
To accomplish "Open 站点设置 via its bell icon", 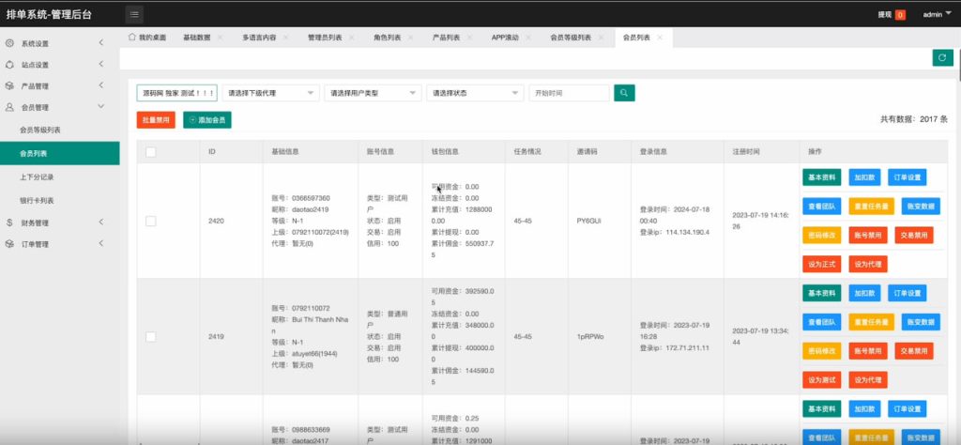I will [x=9, y=65].
